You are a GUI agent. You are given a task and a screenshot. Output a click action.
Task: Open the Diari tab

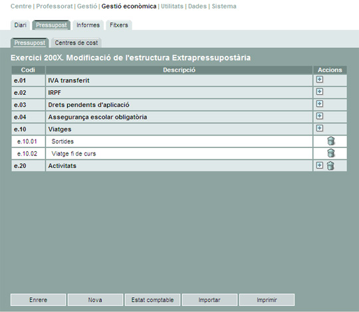click(20, 25)
